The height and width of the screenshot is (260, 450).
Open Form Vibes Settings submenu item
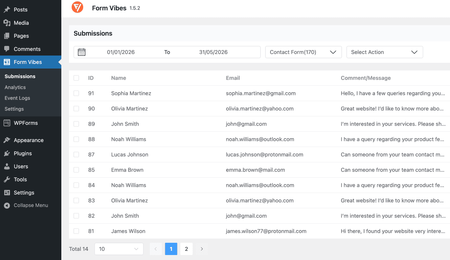(x=14, y=109)
